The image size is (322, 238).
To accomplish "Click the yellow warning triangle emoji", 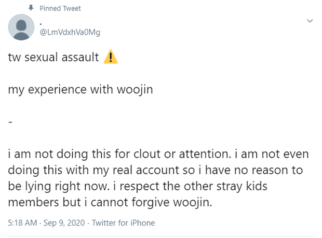I will (x=111, y=57).
